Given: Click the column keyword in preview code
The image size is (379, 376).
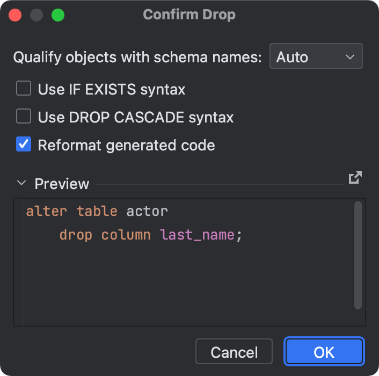Looking at the screenshot, I should 126,235.
